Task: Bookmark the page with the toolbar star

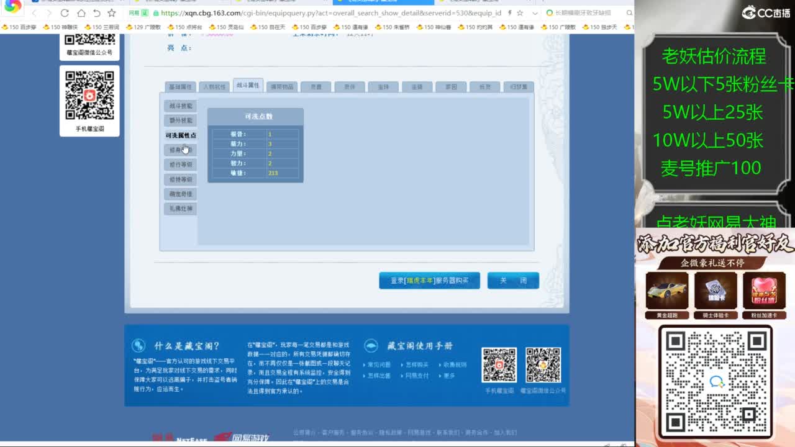Action: [x=112, y=13]
